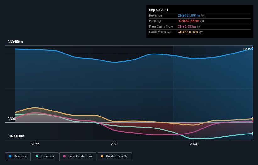This screenshot has width=258, height=165.
Task: Click the Sep 30 2024 tooltip date
Action: [158, 10]
